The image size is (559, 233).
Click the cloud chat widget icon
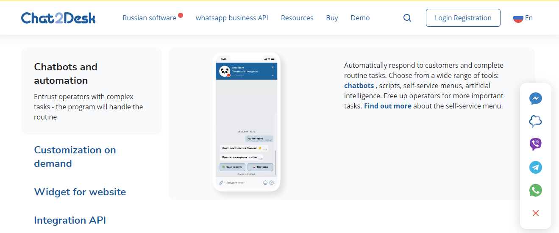(x=536, y=122)
